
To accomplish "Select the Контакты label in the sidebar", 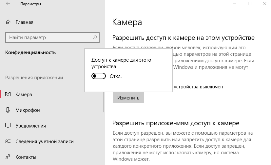I will pyautogui.click(x=26, y=157).
